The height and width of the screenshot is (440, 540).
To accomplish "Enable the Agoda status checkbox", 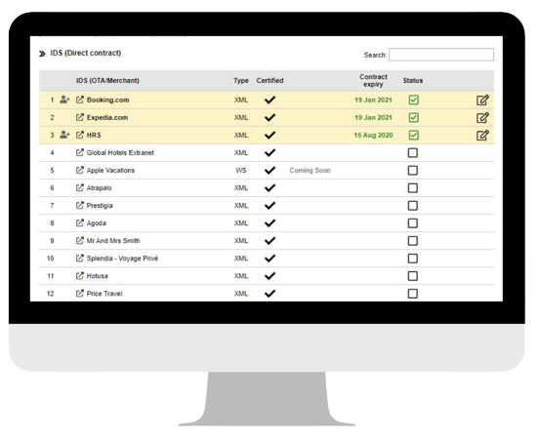I will coord(413,223).
